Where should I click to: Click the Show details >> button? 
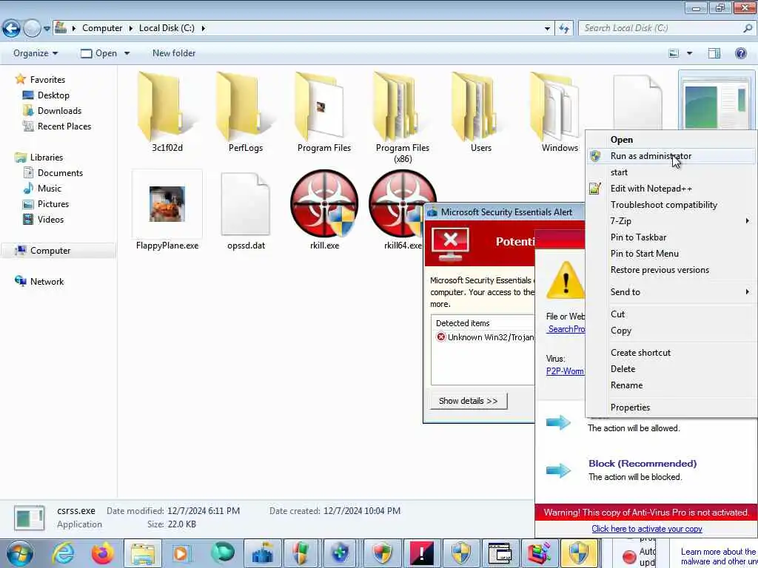tap(469, 401)
